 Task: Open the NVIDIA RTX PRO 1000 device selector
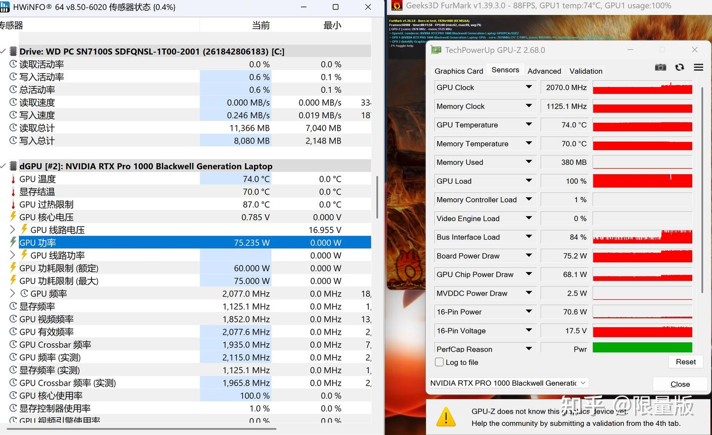tap(508, 383)
